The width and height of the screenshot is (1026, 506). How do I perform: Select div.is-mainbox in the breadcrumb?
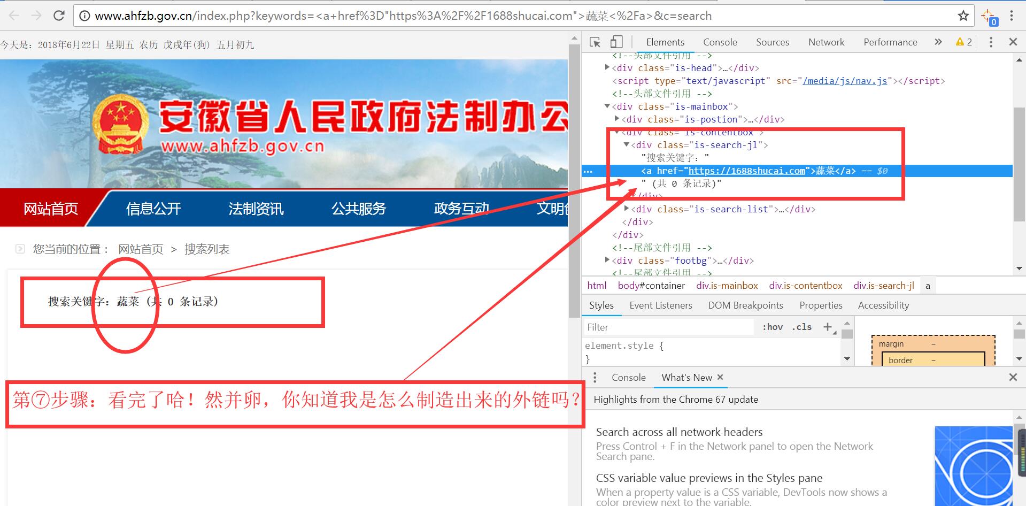click(x=727, y=286)
